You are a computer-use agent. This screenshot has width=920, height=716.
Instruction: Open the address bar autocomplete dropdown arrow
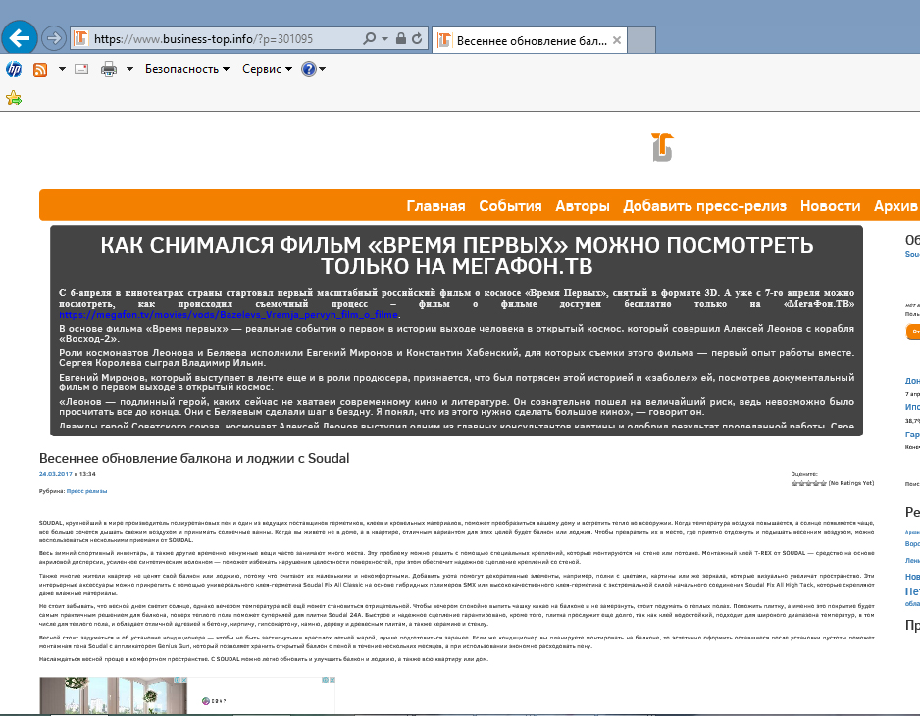(384, 38)
